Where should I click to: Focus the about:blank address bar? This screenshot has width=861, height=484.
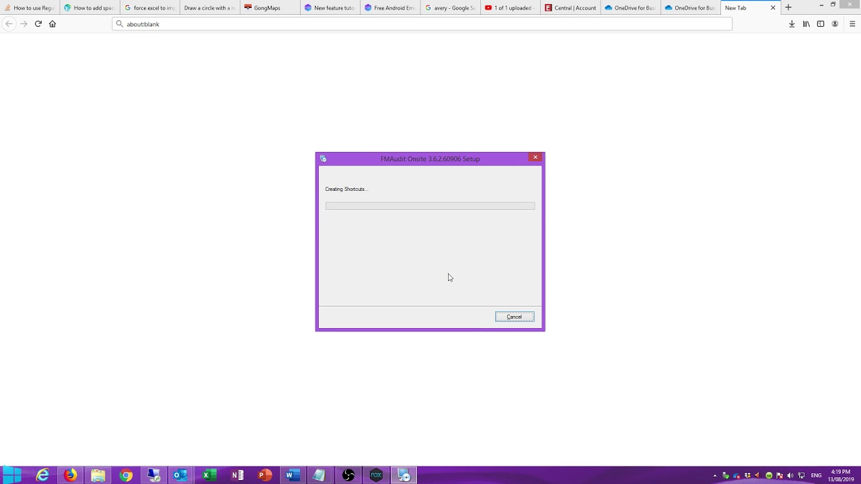[x=422, y=24]
